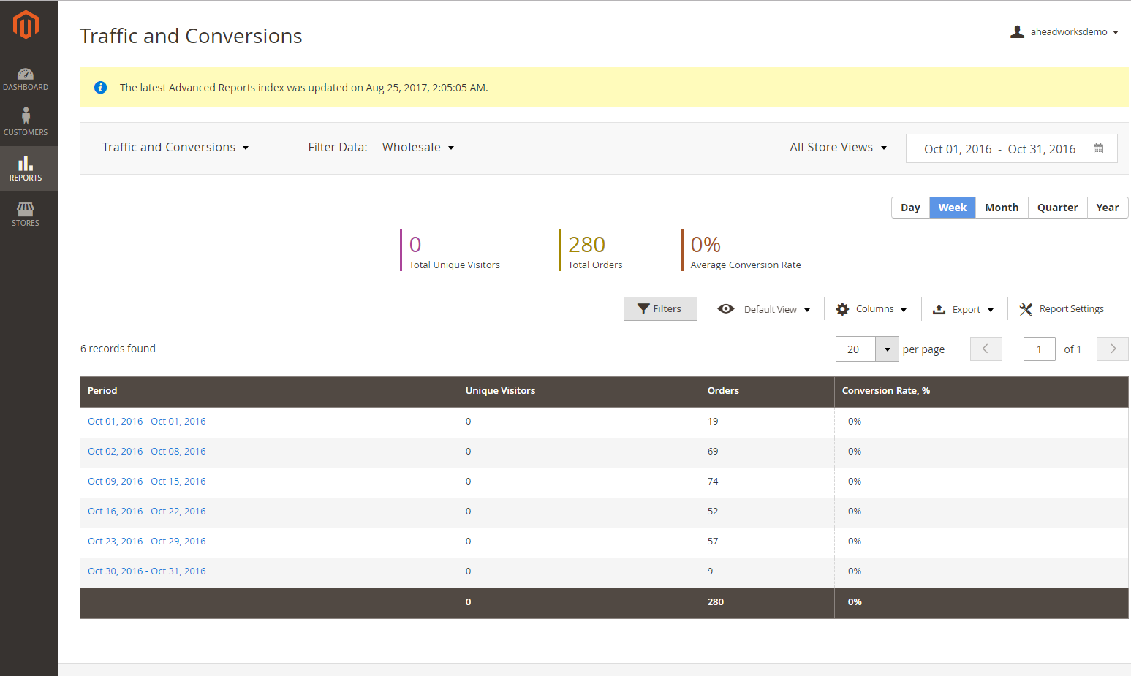The height and width of the screenshot is (676, 1131).
Task: Switch period grouping to Day
Action: coord(910,208)
